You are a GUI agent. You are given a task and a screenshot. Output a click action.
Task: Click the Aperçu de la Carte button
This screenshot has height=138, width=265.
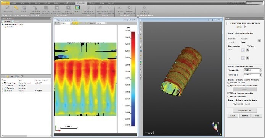pos(245,111)
